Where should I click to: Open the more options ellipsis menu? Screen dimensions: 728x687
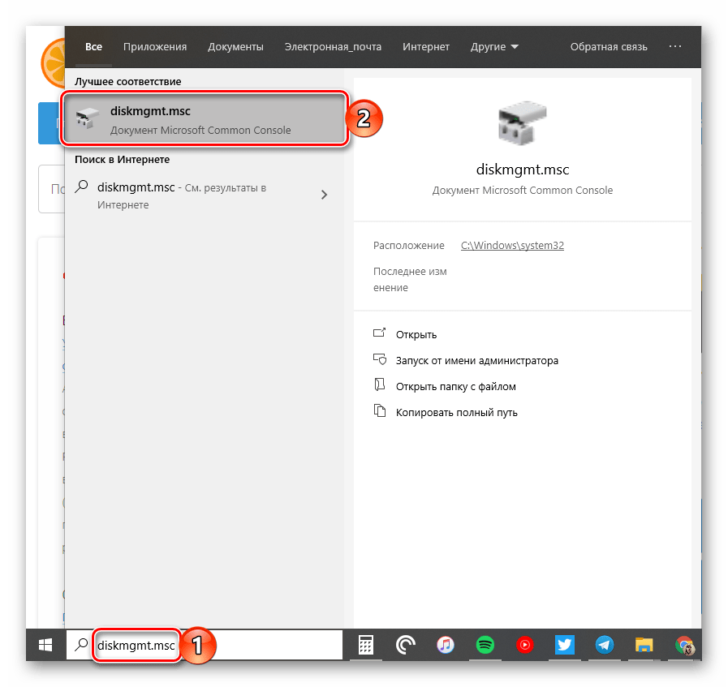[x=675, y=46]
